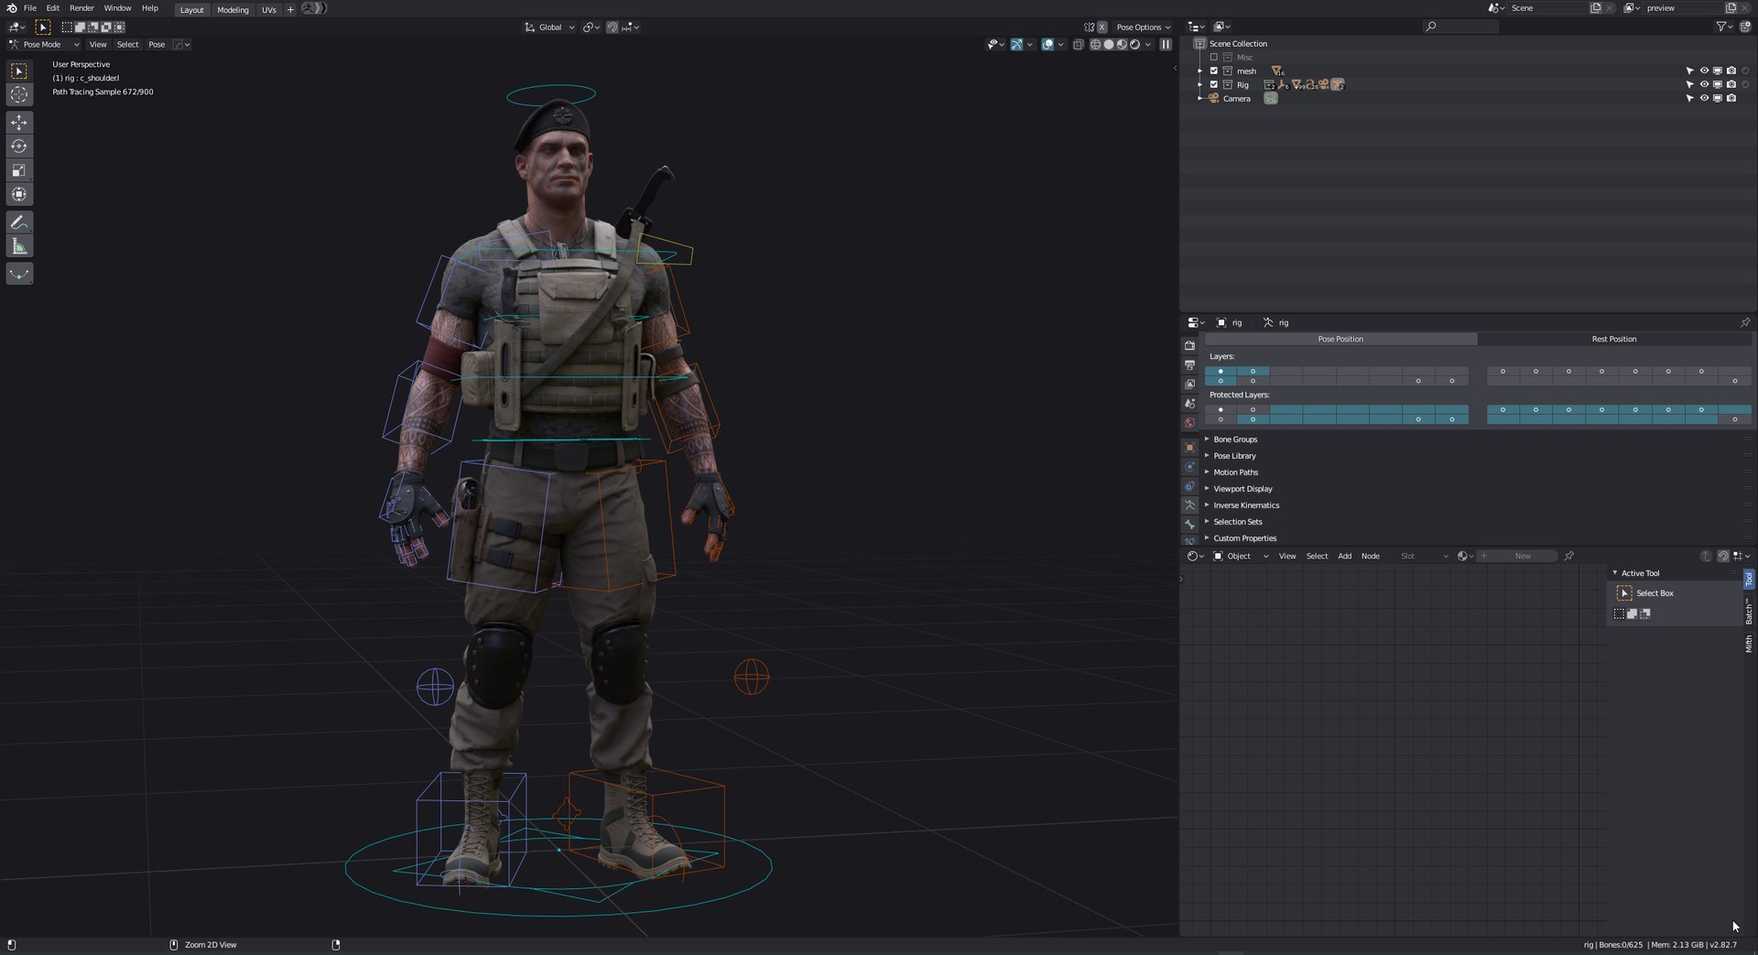This screenshot has width=1758, height=955.
Task: Select the Annotate tool
Action: [x=19, y=222]
